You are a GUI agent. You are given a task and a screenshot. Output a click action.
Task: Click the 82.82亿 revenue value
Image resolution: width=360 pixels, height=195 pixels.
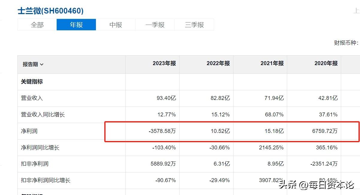point(220,98)
